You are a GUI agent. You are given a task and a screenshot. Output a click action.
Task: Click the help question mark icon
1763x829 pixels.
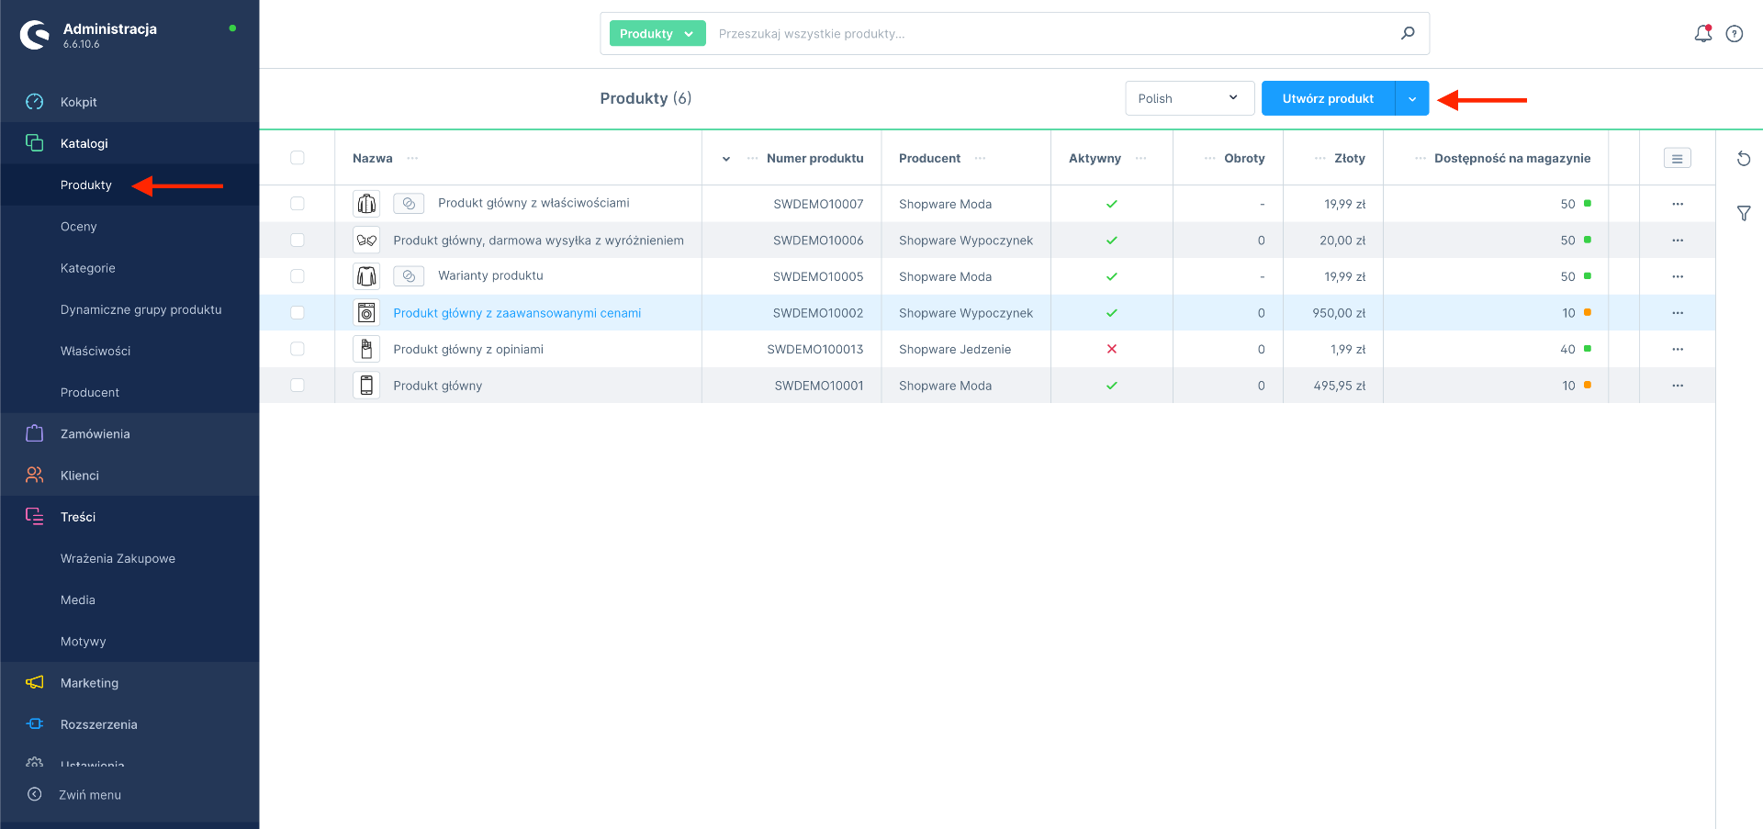1734,34
